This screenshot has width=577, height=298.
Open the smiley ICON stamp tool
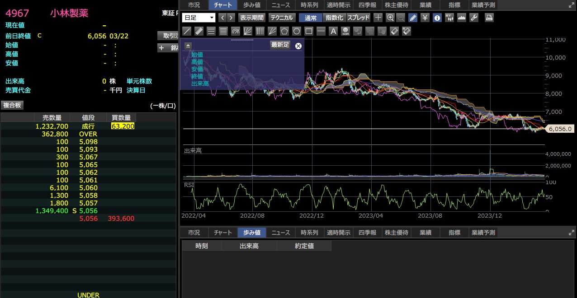point(345,31)
